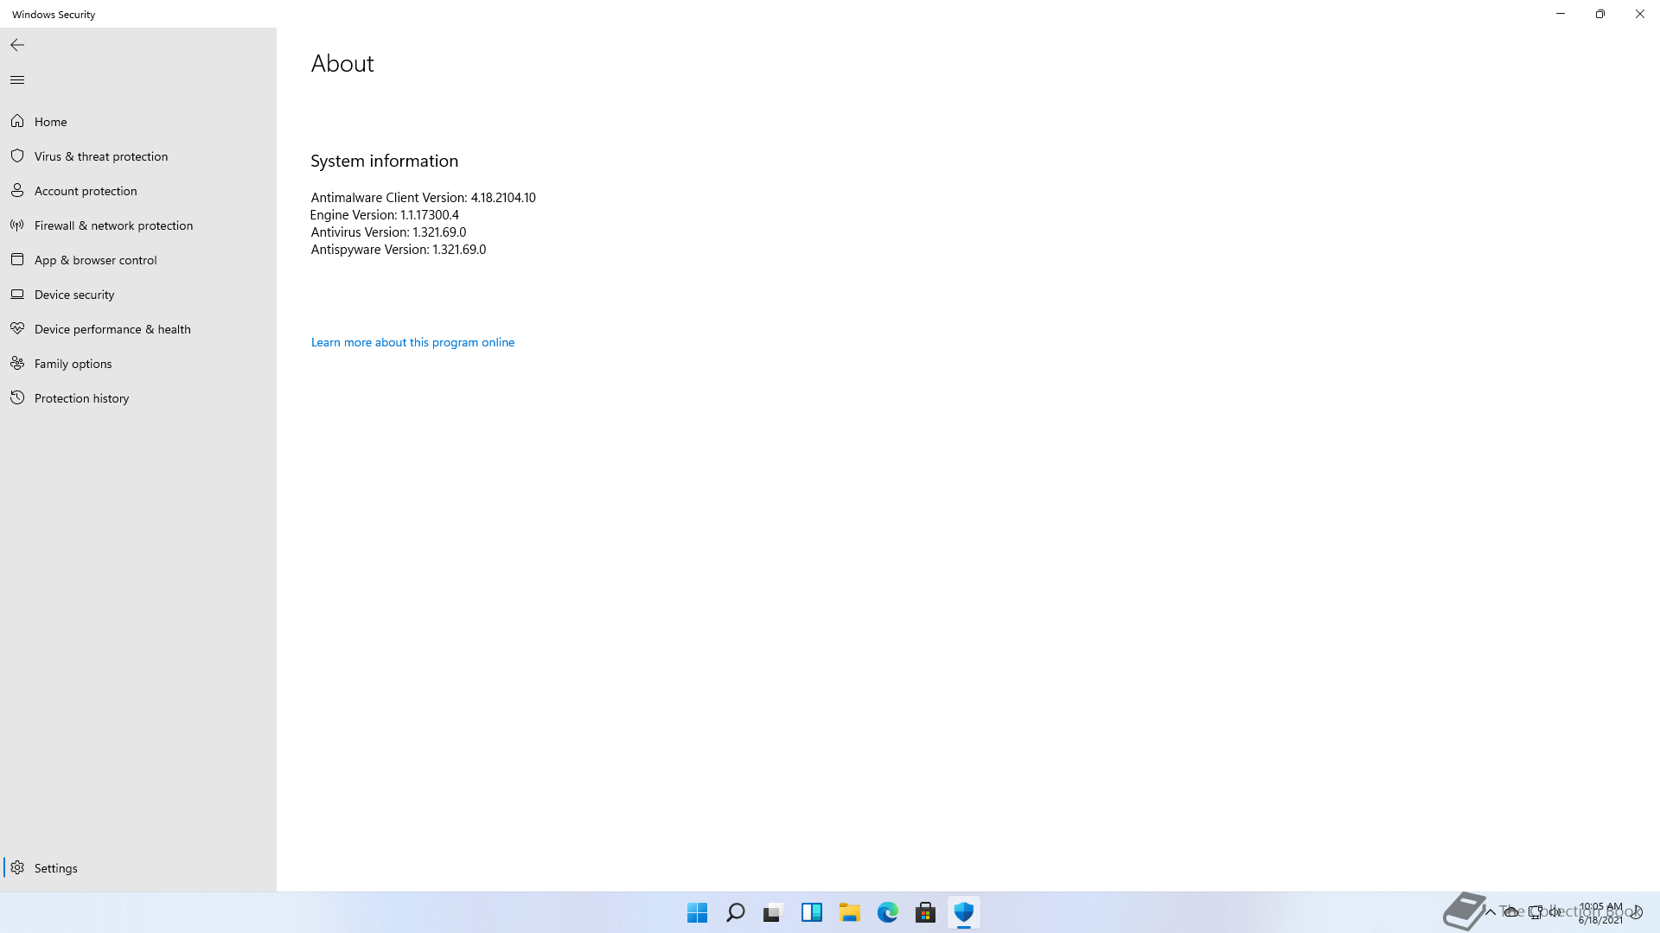The width and height of the screenshot is (1660, 933).
Task: Select App & browser control
Action: click(138, 260)
